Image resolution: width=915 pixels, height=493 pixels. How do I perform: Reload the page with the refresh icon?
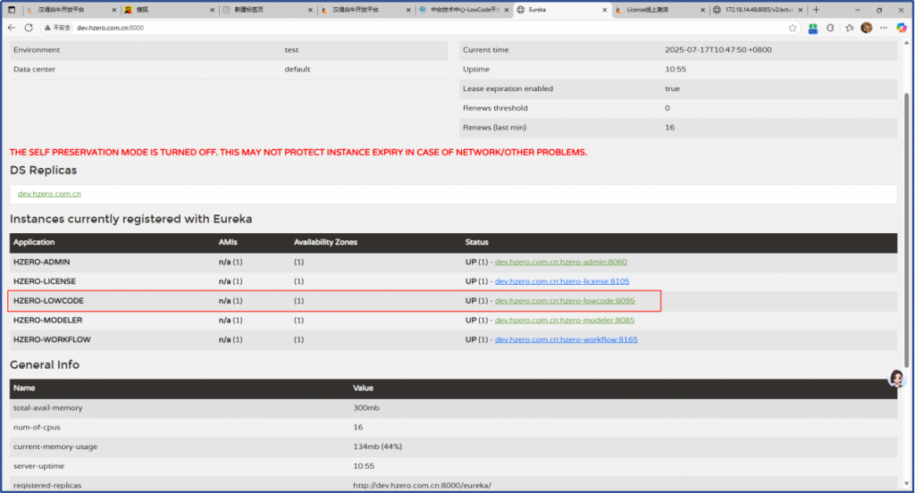(29, 28)
